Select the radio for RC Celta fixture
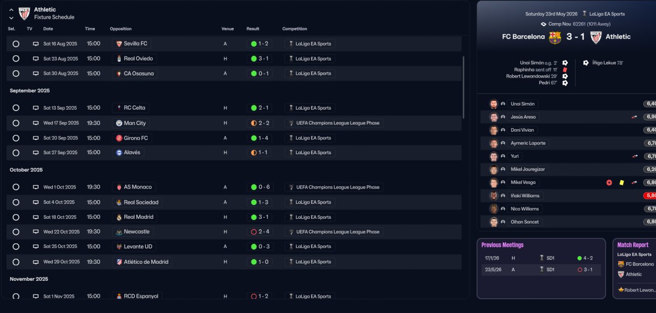The height and width of the screenshot is (313, 656). (x=16, y=108)
